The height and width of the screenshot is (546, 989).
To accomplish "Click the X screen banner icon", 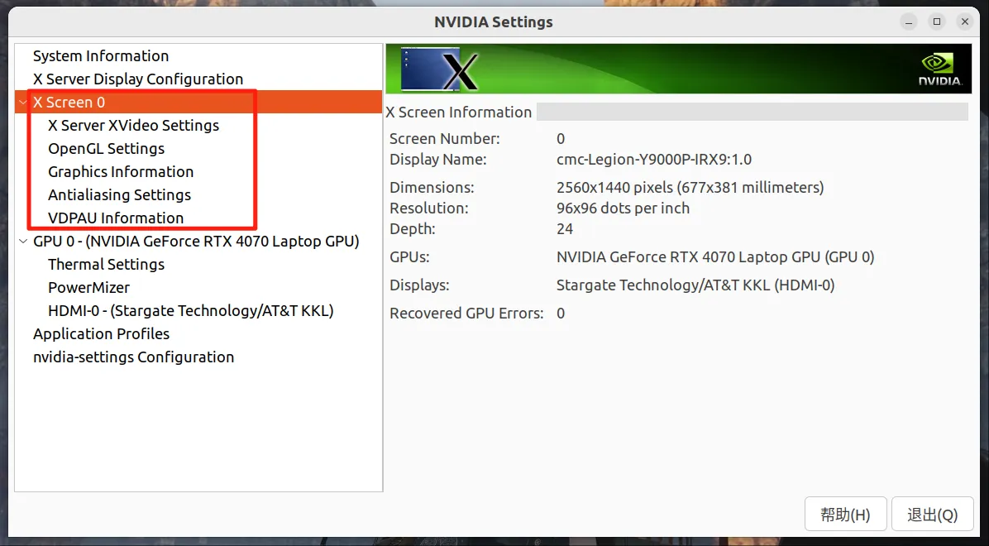I will 440,69.
